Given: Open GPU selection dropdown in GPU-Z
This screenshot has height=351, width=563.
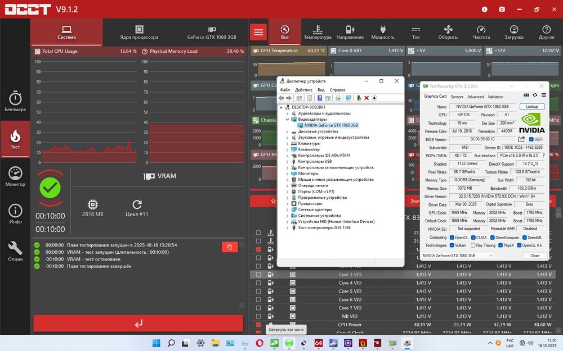Looking at the screenshot, I should pyautogui.click(x=457, y=256).
